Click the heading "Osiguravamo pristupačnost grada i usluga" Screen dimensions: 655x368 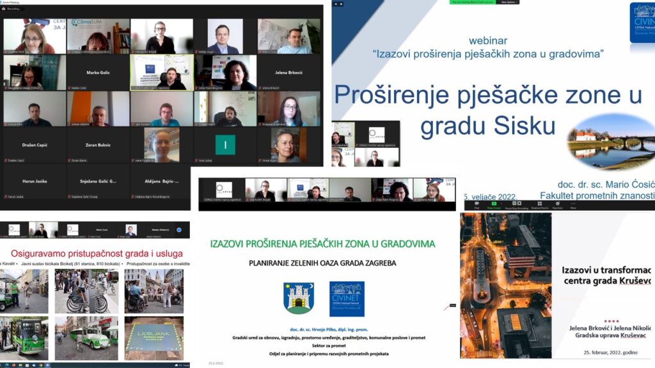(x=97, y=253)
